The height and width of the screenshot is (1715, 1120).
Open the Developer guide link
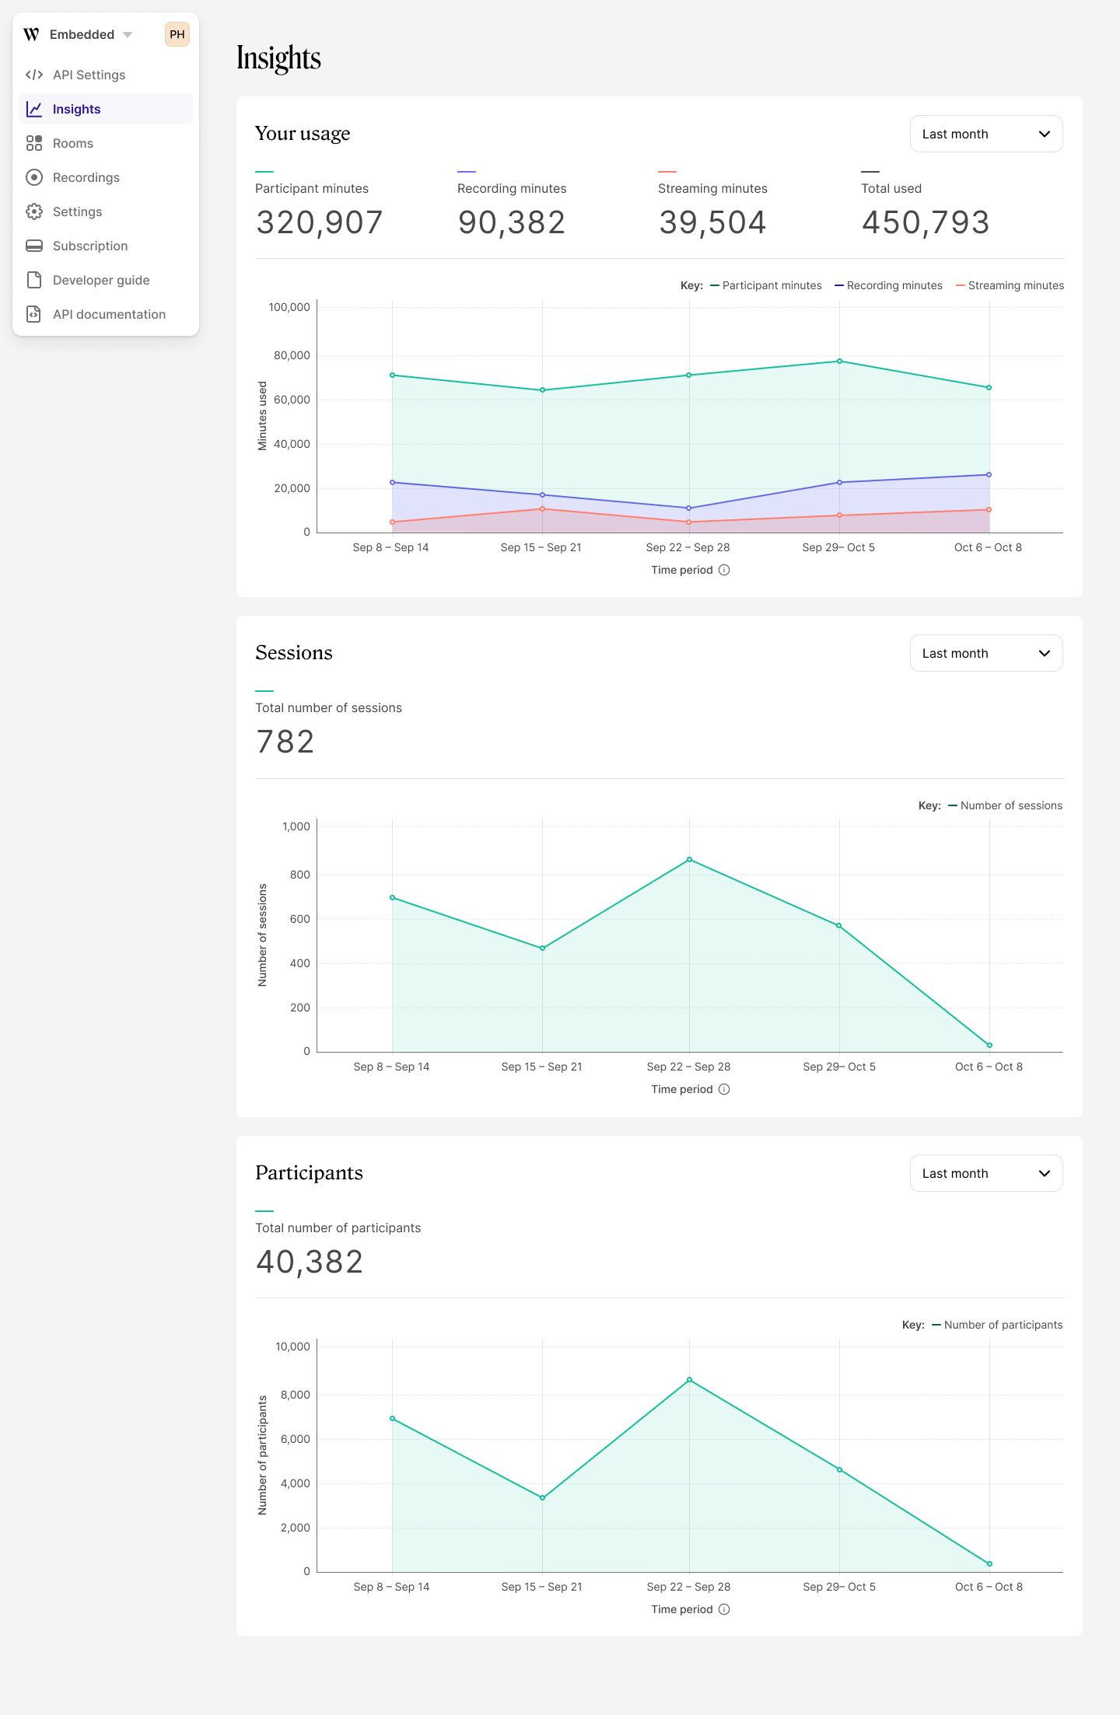[106, 280]
